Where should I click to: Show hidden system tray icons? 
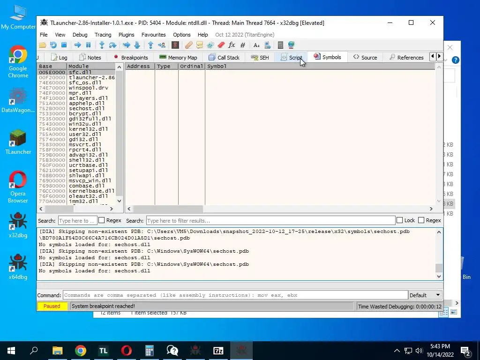pyautogui.click(x=397, y=351)
